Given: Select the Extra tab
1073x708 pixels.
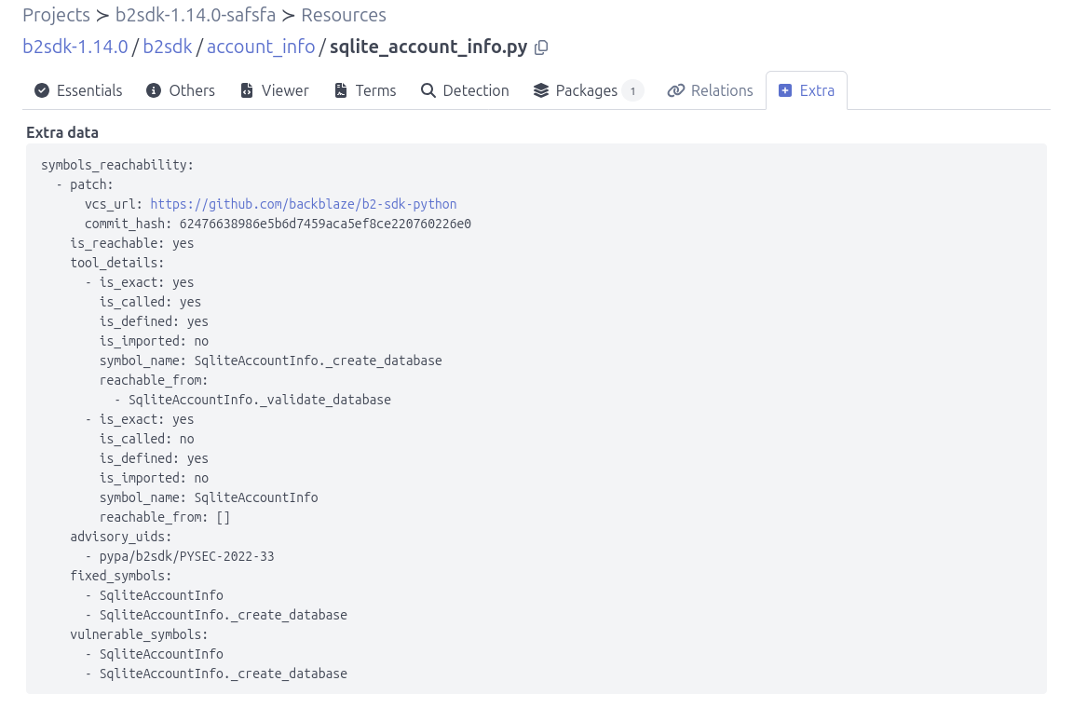Looking at the screenshot, I should tap(807, 90).
